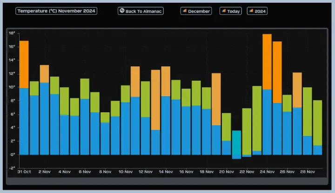Click the chart icon on 2024 button

click(x=251, y=11)
